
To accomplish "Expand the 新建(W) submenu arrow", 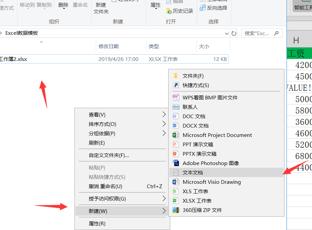I will tap(164, 211).
